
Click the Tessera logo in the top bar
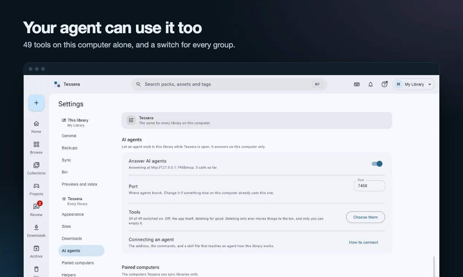click(x=57, y=84)
